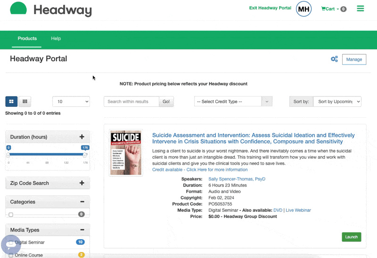
Task: Click Exit Headway Portal link
Action: 270,8
